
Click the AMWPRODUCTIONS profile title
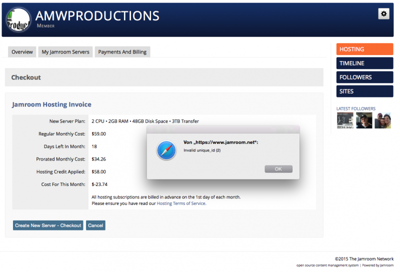(97, 16)
